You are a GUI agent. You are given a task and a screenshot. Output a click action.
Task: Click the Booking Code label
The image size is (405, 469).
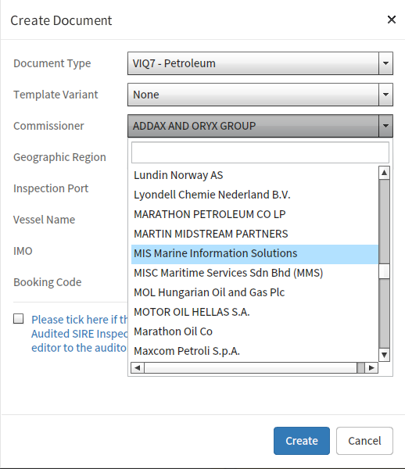pos(48,282)
